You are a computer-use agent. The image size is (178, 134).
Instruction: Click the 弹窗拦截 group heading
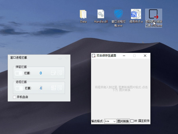tap(21, 67)
